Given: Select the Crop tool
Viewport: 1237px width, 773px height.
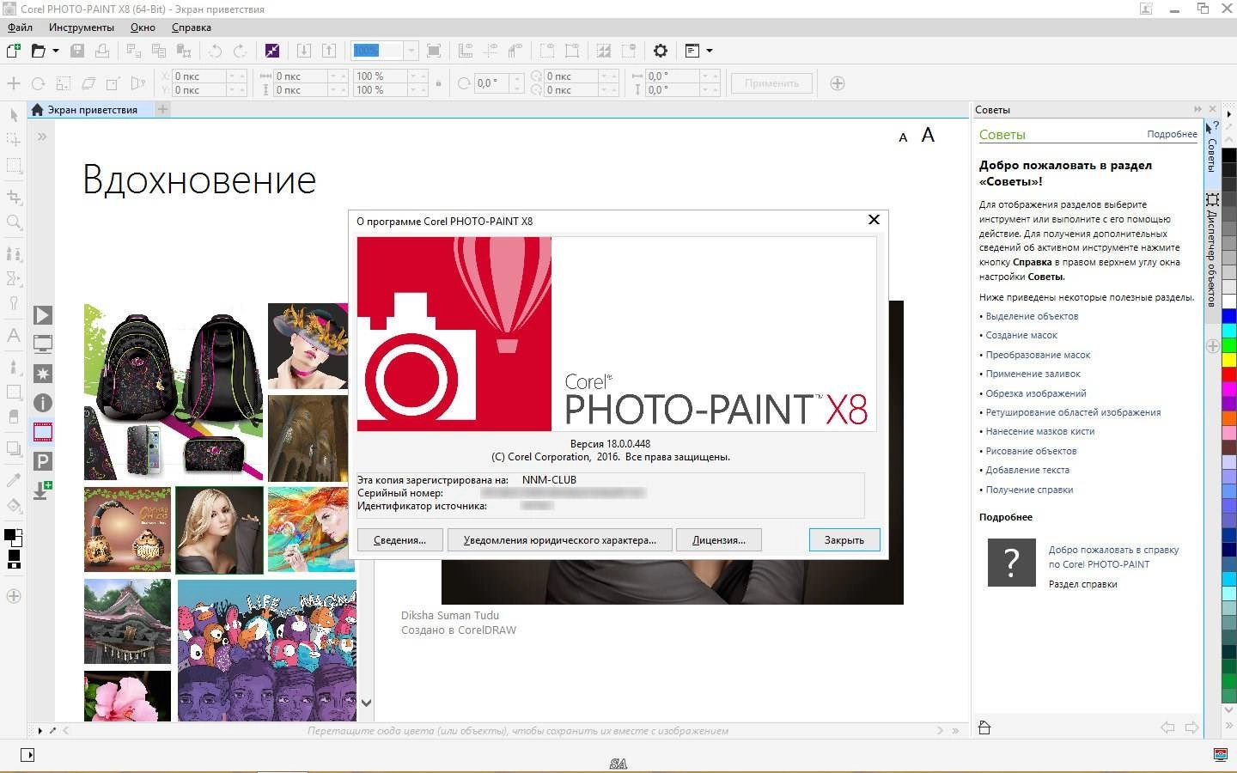Looking at the screenshot, I should [x=14, y=197].
